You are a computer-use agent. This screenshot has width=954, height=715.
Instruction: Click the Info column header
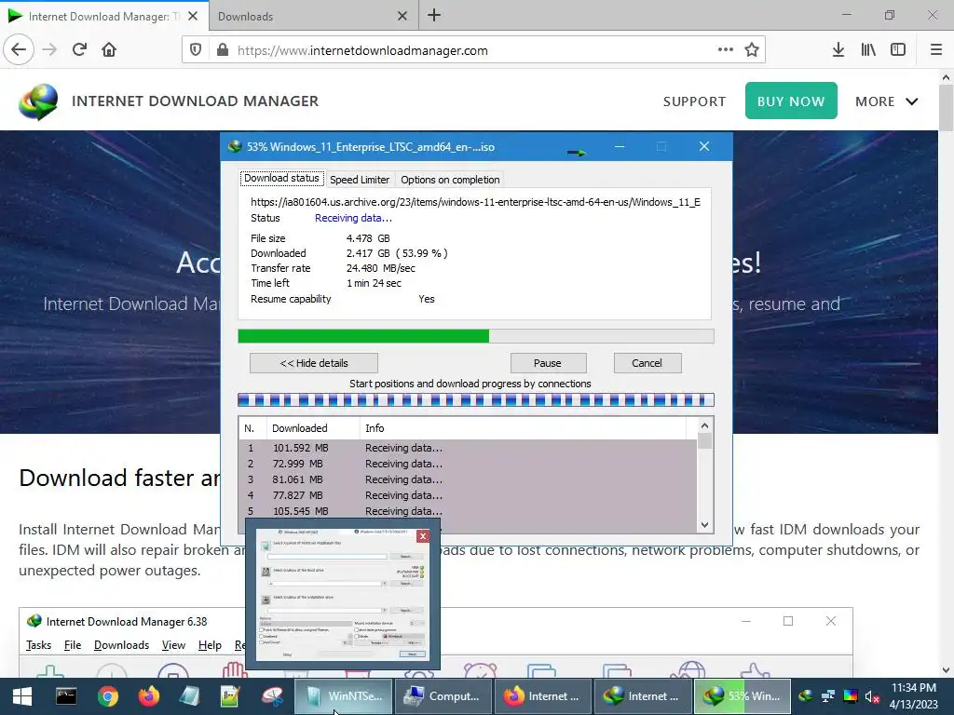pos(524,428)
